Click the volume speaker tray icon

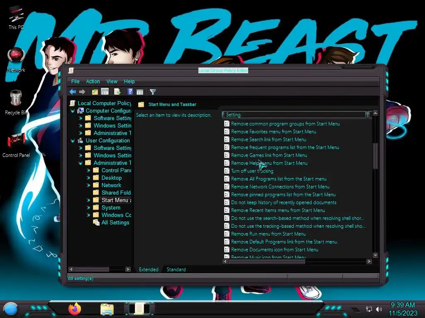pyautogui.click(x=379, y=309)
